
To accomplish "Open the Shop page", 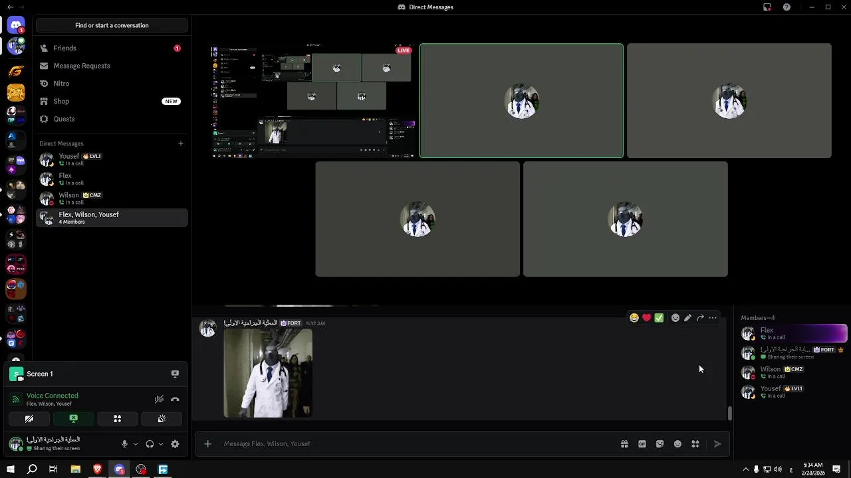I will point(112,101).
